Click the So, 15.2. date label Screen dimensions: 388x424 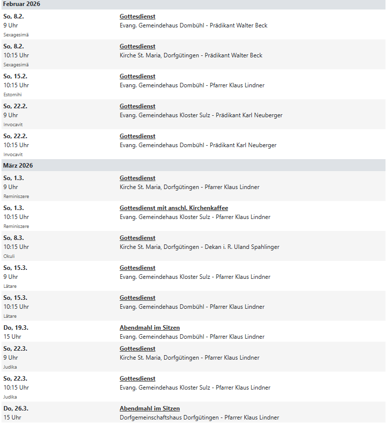click(x=15, y=76)
